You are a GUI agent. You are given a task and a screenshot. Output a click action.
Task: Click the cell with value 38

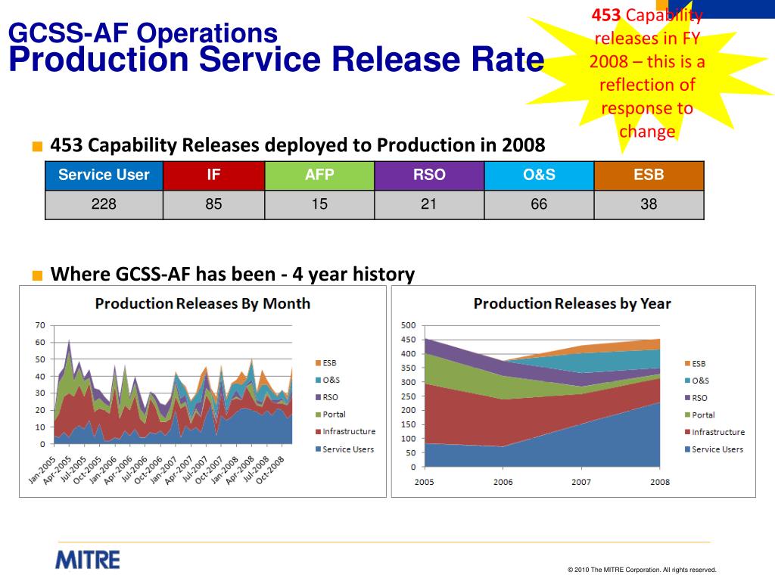tap(649, 204)
